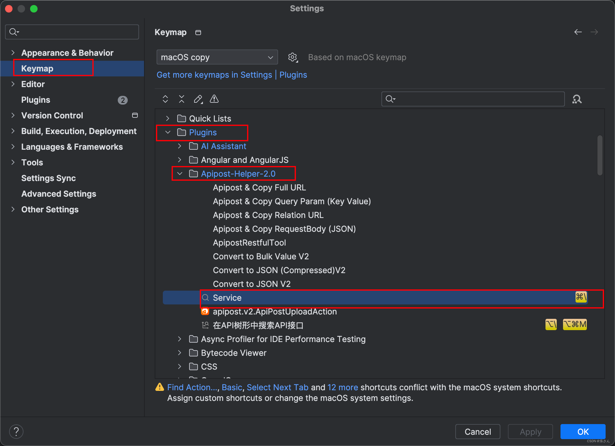Click the ⌥\ shortcut badge
The width and height of the screenshot is (615, 446).
click(551, 324)
